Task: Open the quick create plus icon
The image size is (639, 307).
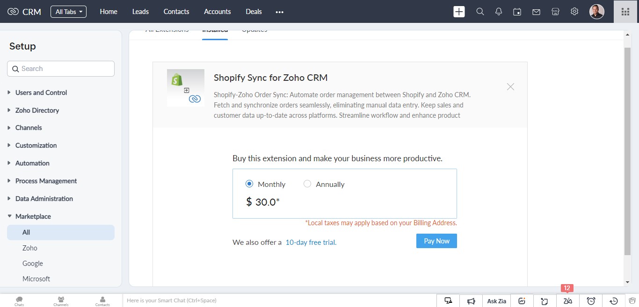Action: 459,12
